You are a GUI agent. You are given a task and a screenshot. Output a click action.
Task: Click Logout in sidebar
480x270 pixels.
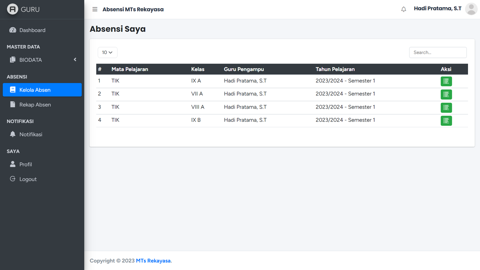(28, 179)
